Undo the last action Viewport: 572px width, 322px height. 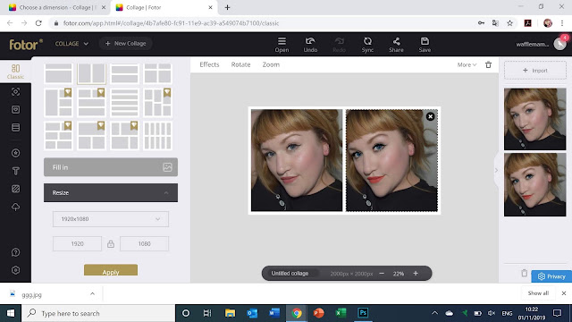pos(310,45)
